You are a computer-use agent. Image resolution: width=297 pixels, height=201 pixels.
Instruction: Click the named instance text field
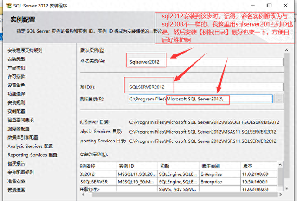(x=206, y=62)
